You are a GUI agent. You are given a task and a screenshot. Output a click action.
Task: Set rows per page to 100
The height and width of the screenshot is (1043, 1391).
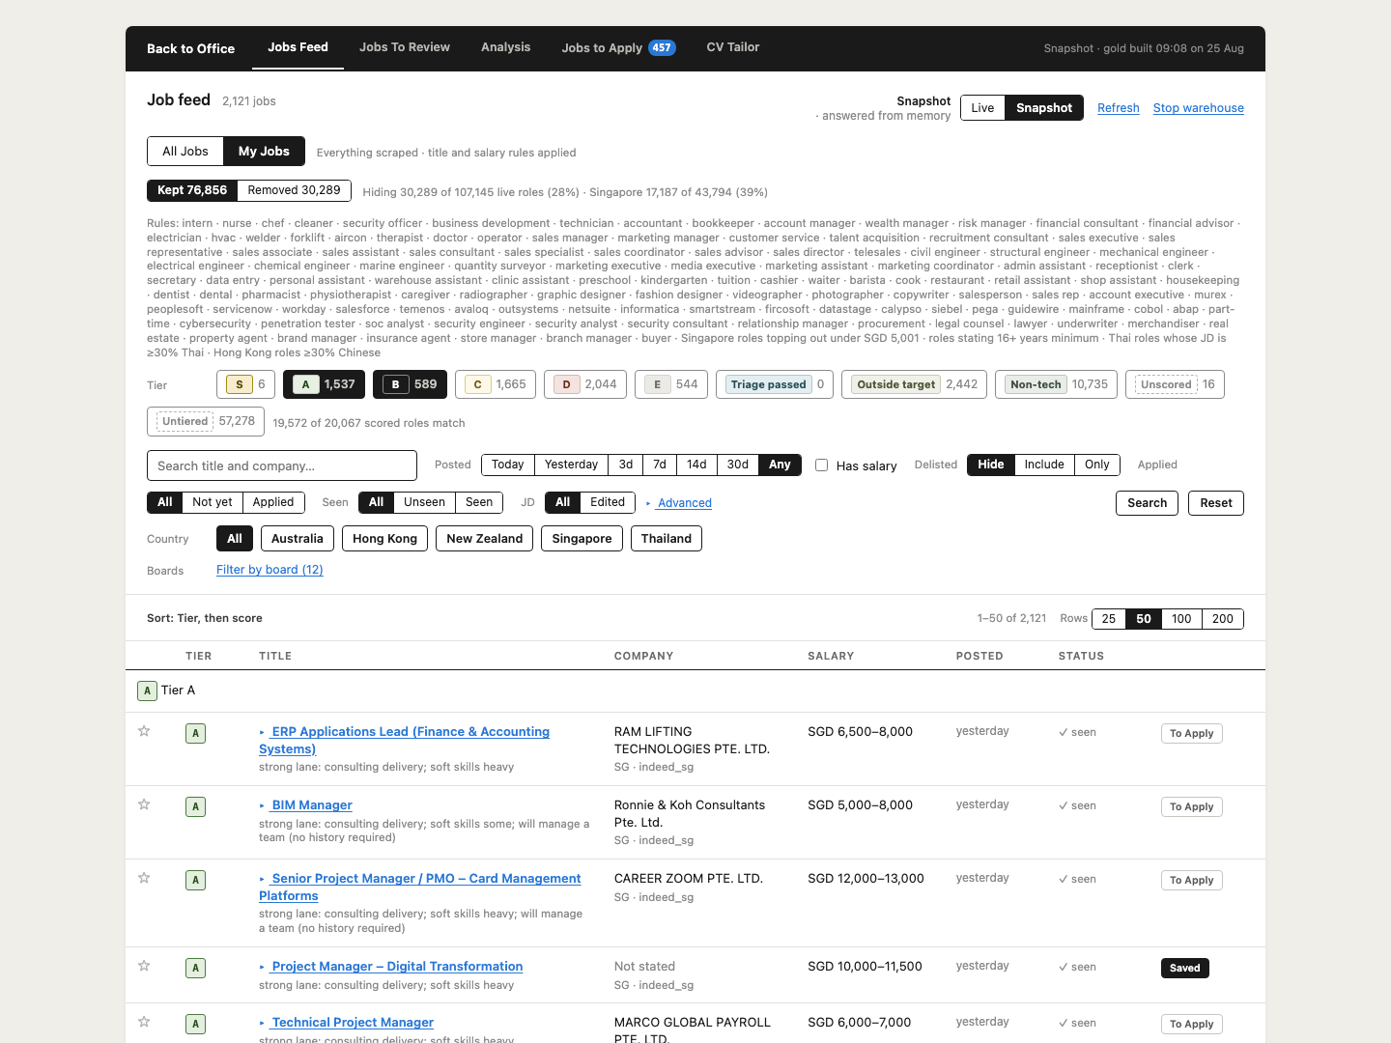pyautogui.click(x=1181, y=619)
